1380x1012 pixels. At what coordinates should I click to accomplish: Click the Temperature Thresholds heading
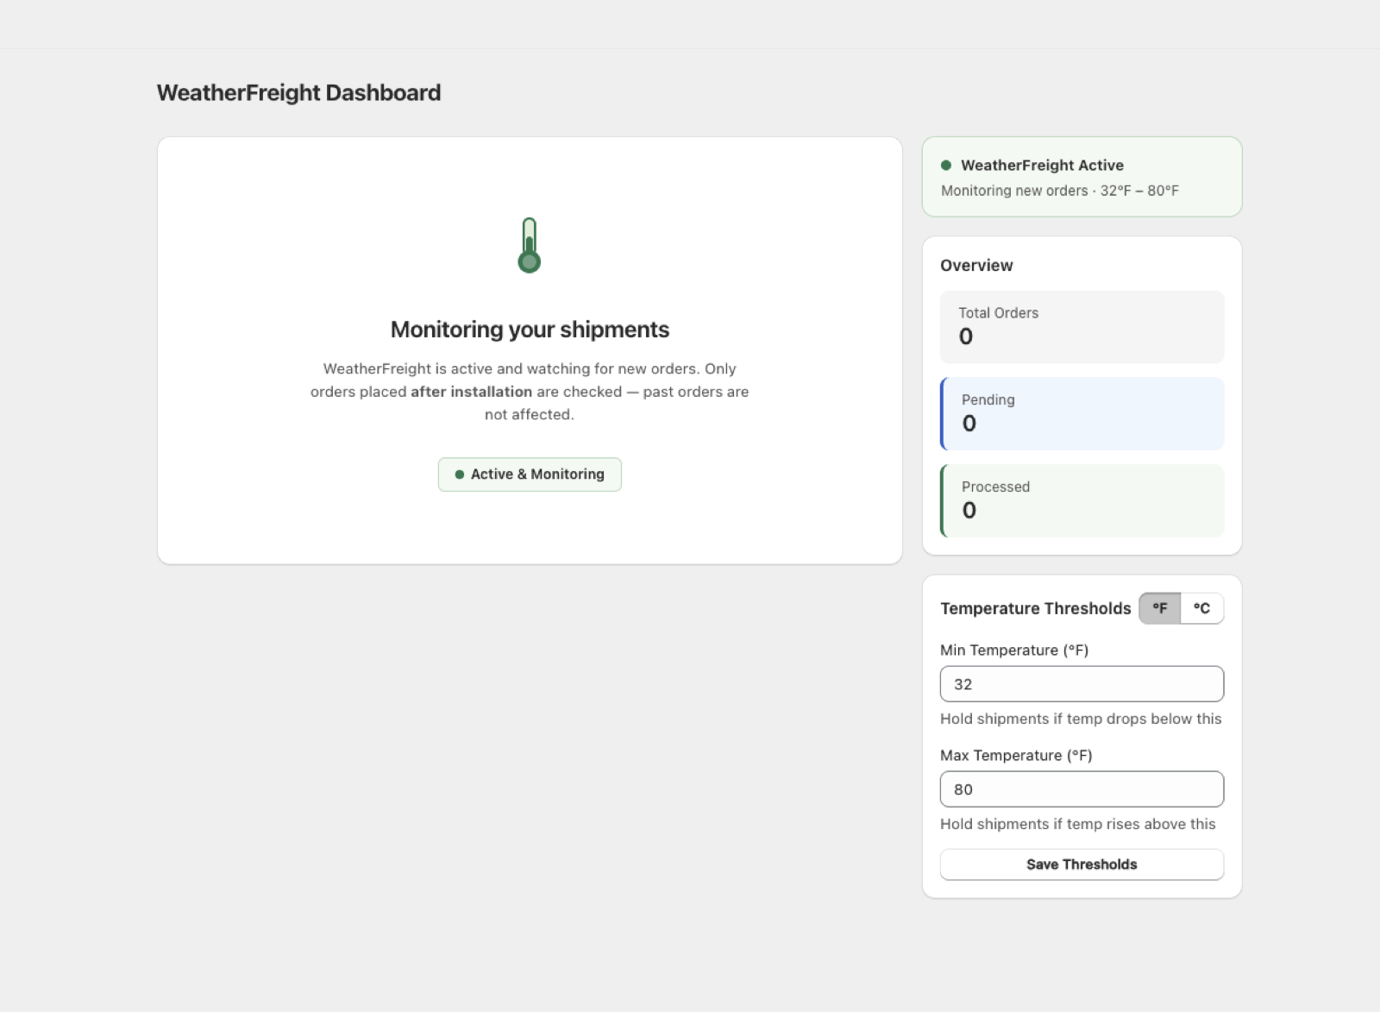(1035, 608)
